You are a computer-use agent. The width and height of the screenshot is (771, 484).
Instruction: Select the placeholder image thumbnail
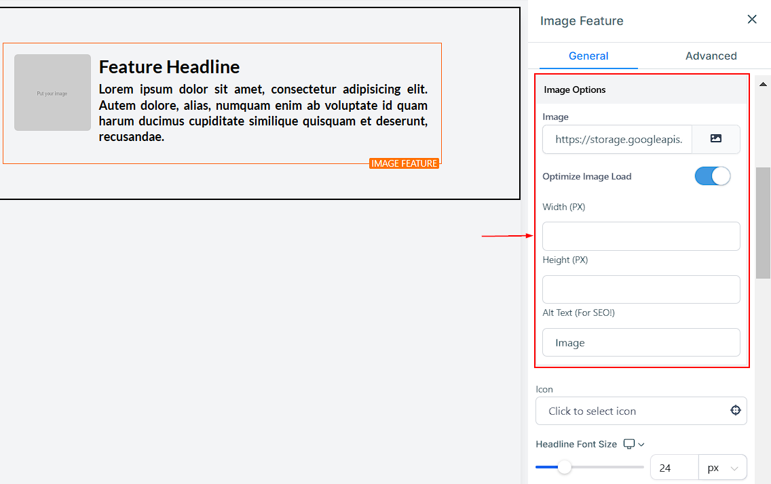(x=52, y=93)
